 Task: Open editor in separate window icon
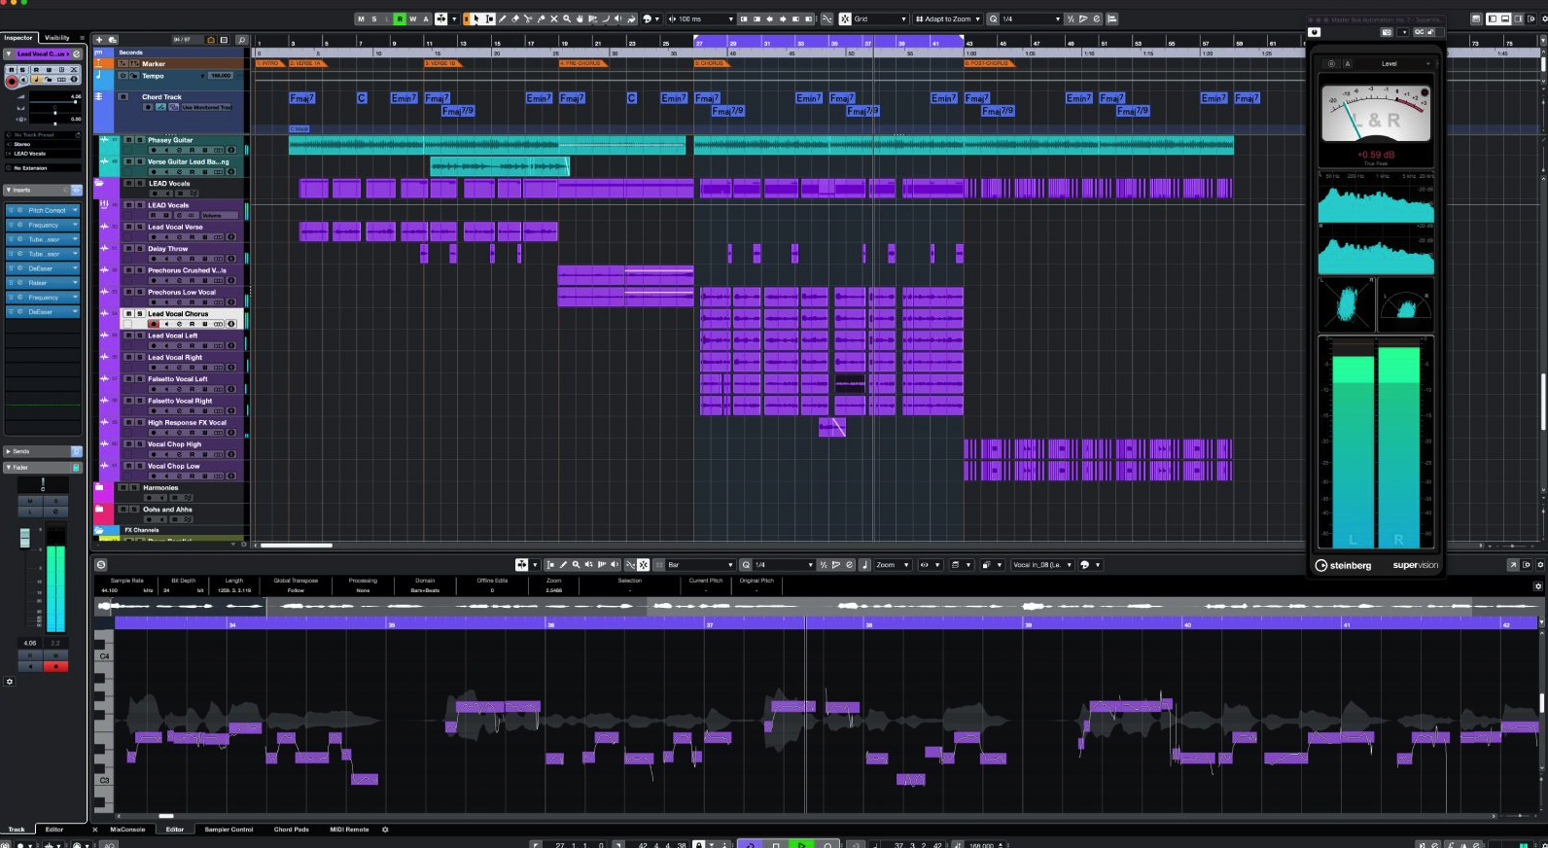point(1513,565)
